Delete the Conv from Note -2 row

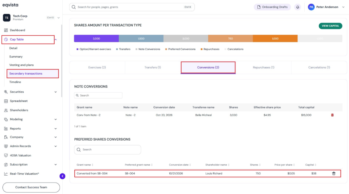point(332,115)
